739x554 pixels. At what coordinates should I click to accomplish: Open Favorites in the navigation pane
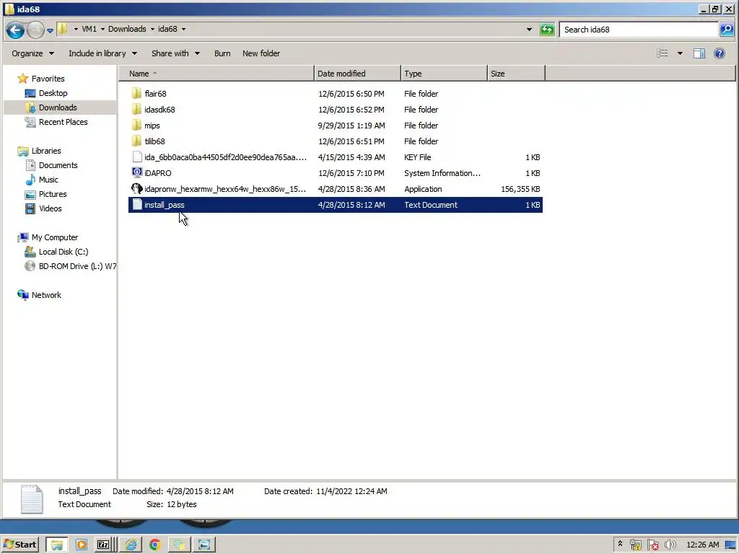pyautogui.click(x=48, y=79)
